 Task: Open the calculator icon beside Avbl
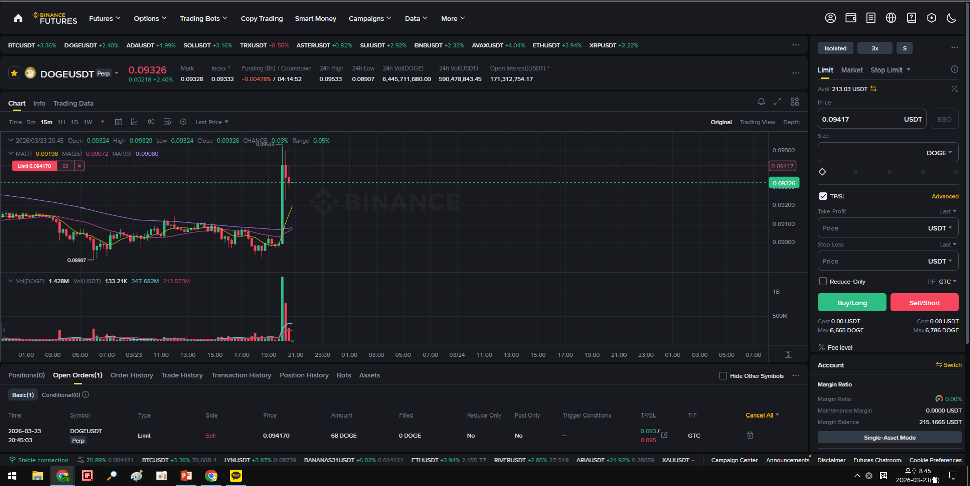(954, 89)
